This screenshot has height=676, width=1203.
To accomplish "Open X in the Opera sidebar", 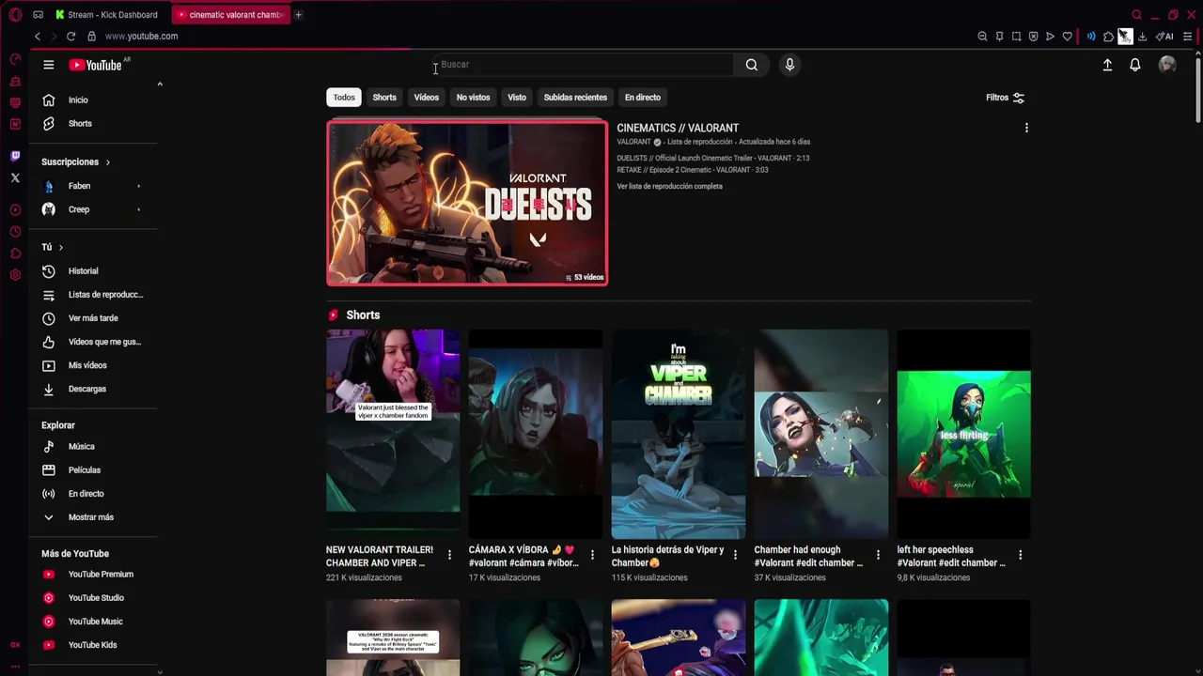I will [x=15, y=177].
